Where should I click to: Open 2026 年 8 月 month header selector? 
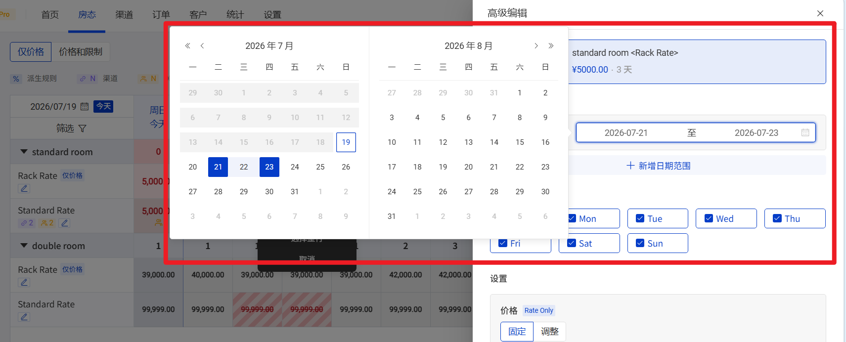click(469, 46)
